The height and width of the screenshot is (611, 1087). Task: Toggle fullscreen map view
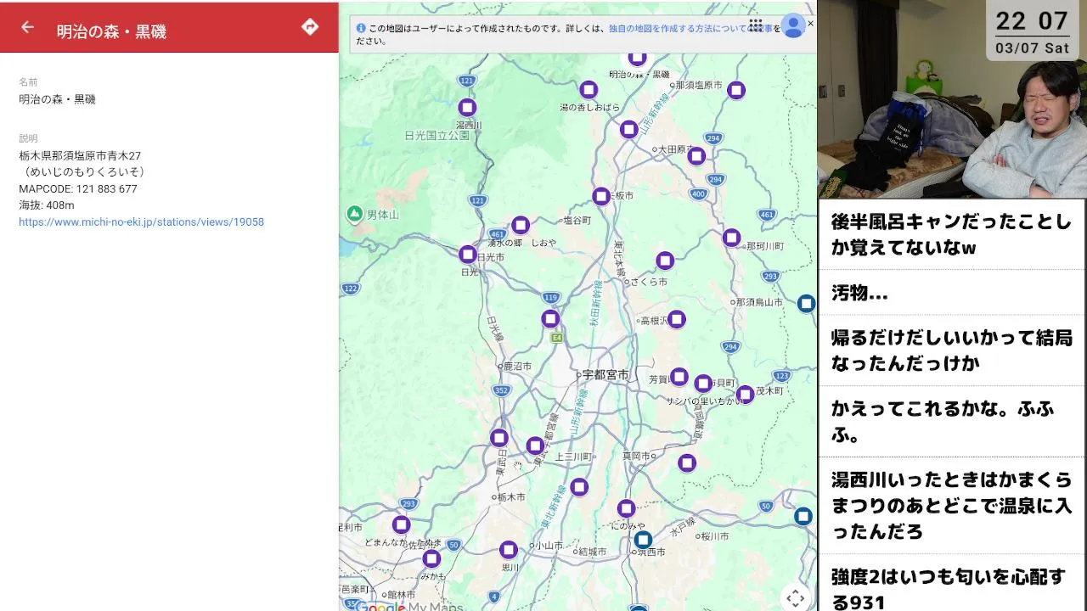coord(795,598)
